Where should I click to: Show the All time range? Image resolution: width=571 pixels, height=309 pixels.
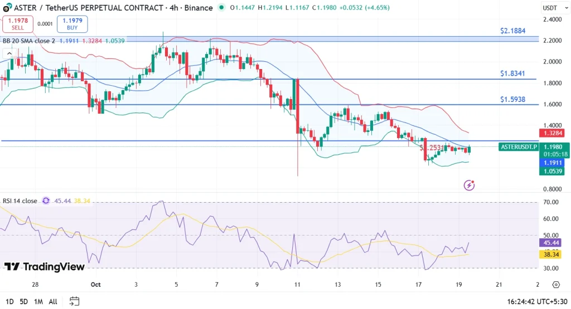point(53,301)
